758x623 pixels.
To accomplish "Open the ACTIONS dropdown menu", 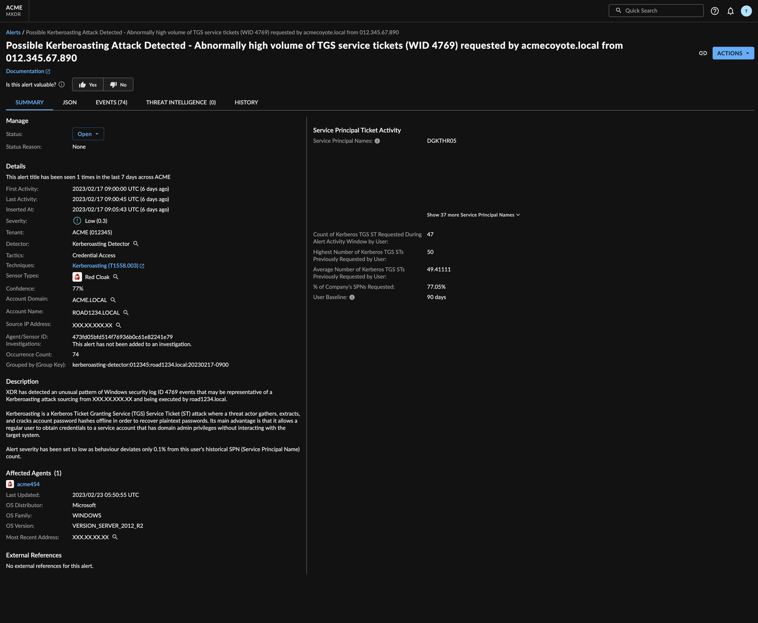I will point(733,53).
